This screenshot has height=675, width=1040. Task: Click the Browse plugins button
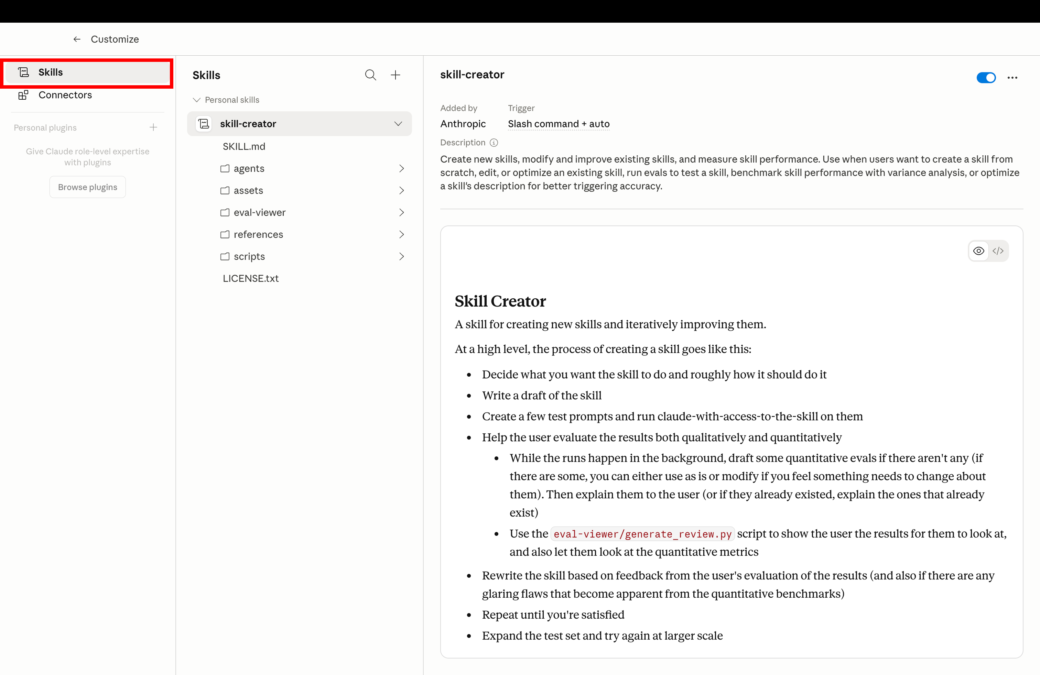87,186
